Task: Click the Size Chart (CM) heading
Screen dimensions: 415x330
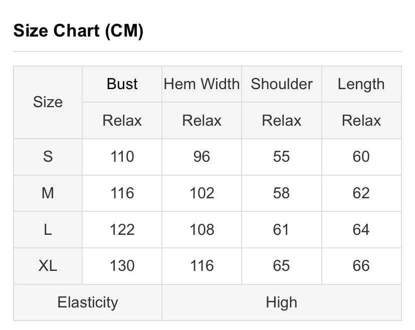Action: [78, 31]
